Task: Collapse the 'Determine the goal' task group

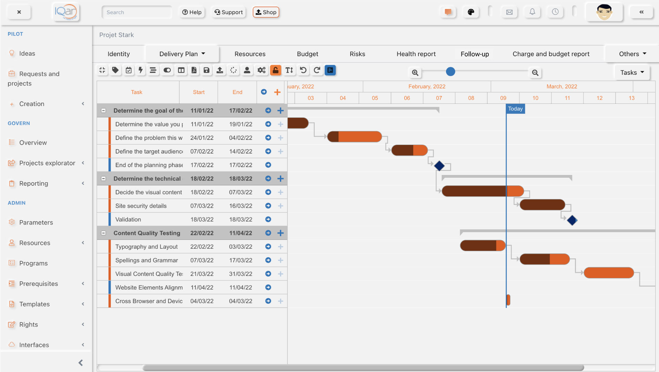Action: tap(103, 111)
